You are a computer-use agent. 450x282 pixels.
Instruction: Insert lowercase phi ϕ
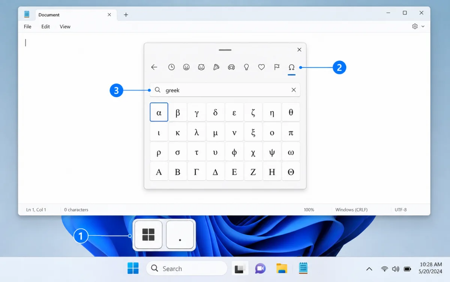coord(234,152)
